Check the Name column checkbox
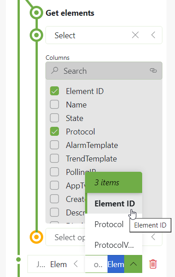 [54, 105]
